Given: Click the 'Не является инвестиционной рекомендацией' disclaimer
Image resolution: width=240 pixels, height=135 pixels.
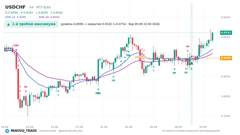Looking at the screenshot, I should click(x=191, y=131).
